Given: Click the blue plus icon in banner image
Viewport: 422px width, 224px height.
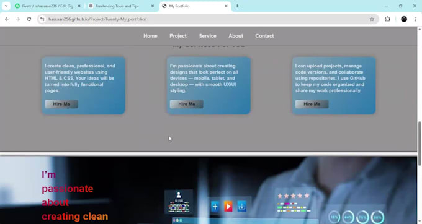Looking at the screenshot, I should [215, 207].
